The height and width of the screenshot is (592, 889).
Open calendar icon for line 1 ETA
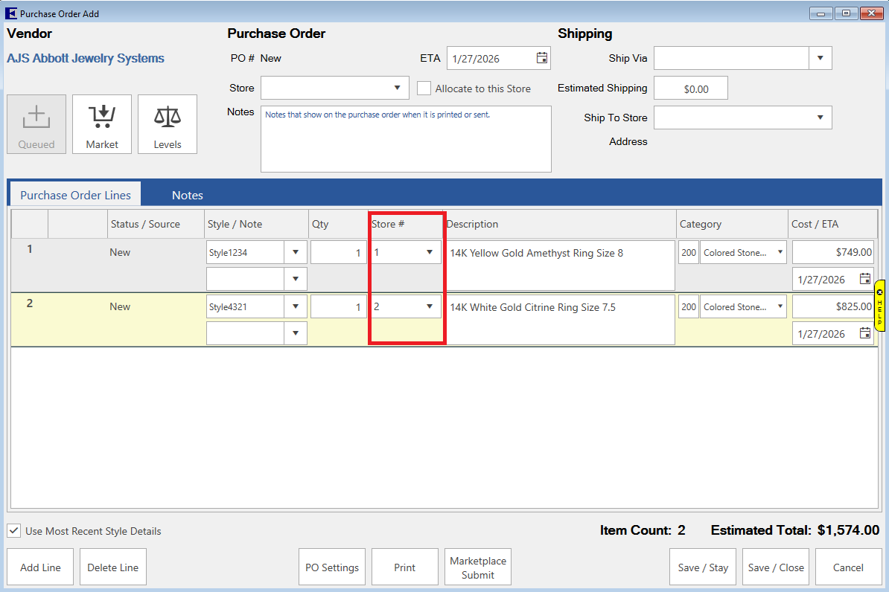[864, 279]
